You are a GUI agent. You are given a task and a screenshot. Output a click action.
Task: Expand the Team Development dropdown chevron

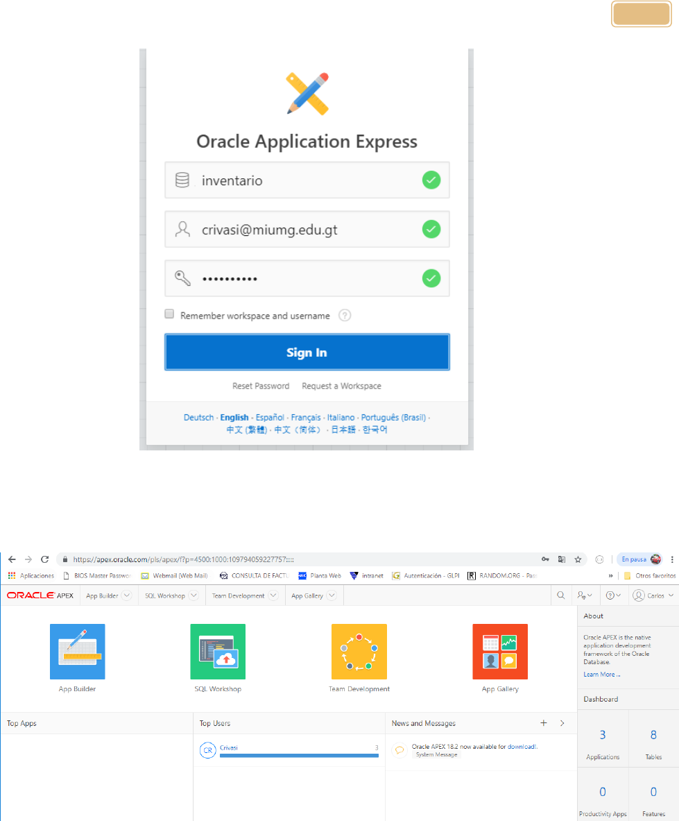(273, 595)
